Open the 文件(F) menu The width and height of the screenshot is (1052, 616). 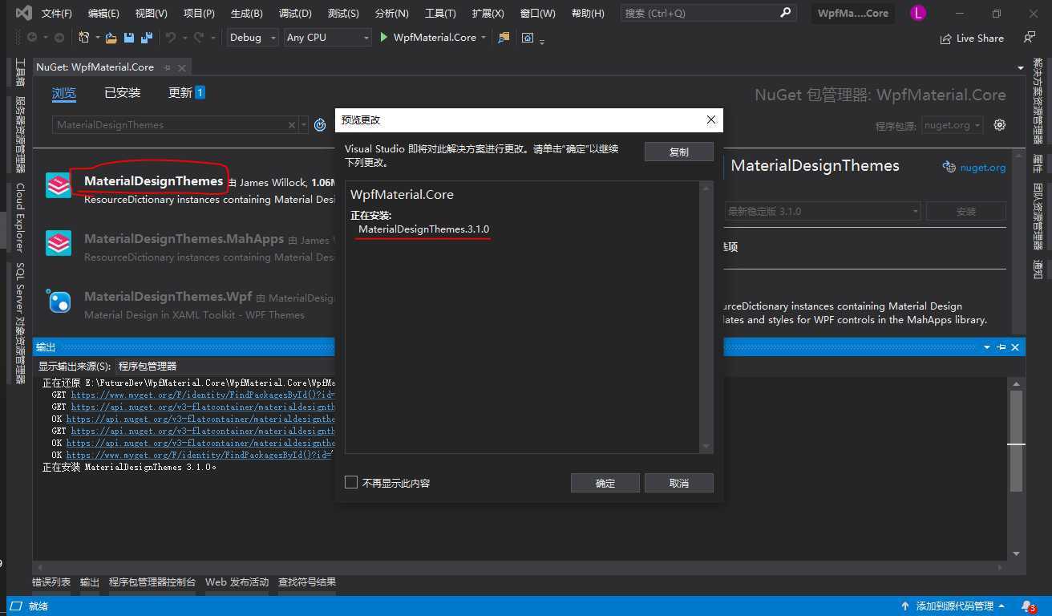pos(56,13)
